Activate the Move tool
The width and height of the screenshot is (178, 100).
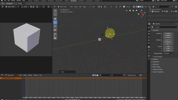pyautogui.click(x=55, y=22)
